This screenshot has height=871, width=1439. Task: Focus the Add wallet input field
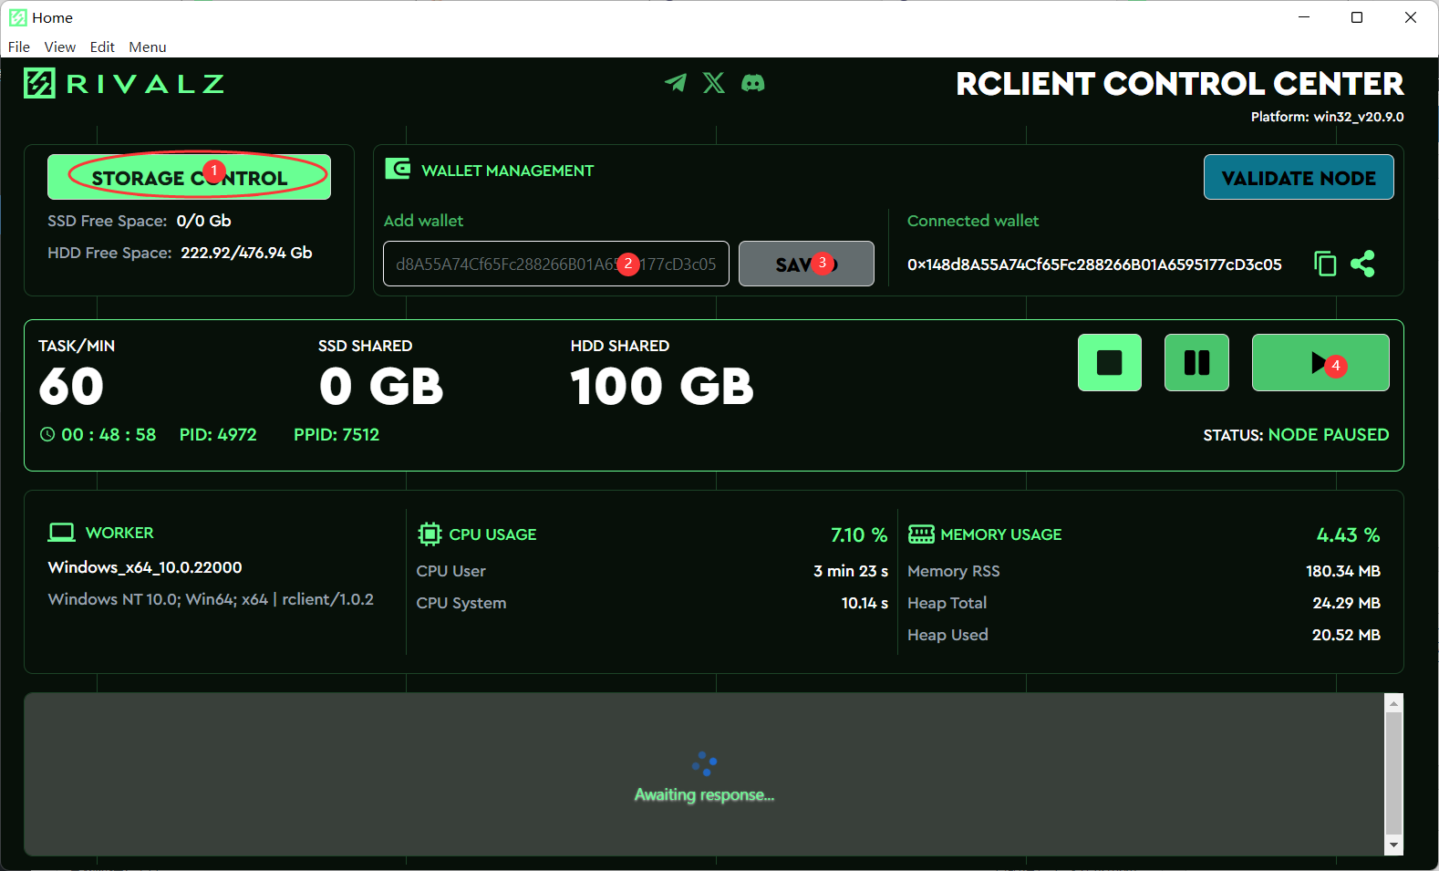coord(556,264)
